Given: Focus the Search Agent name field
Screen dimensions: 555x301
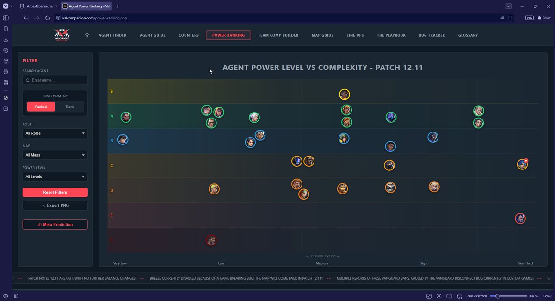Looking at the screenshot, I should pos(55,80).
